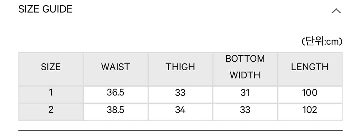
Task: Click the word BOTTOM in the header
Action: point(245,59)
